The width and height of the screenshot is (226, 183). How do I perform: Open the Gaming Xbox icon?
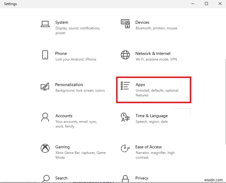coord(45,148)
